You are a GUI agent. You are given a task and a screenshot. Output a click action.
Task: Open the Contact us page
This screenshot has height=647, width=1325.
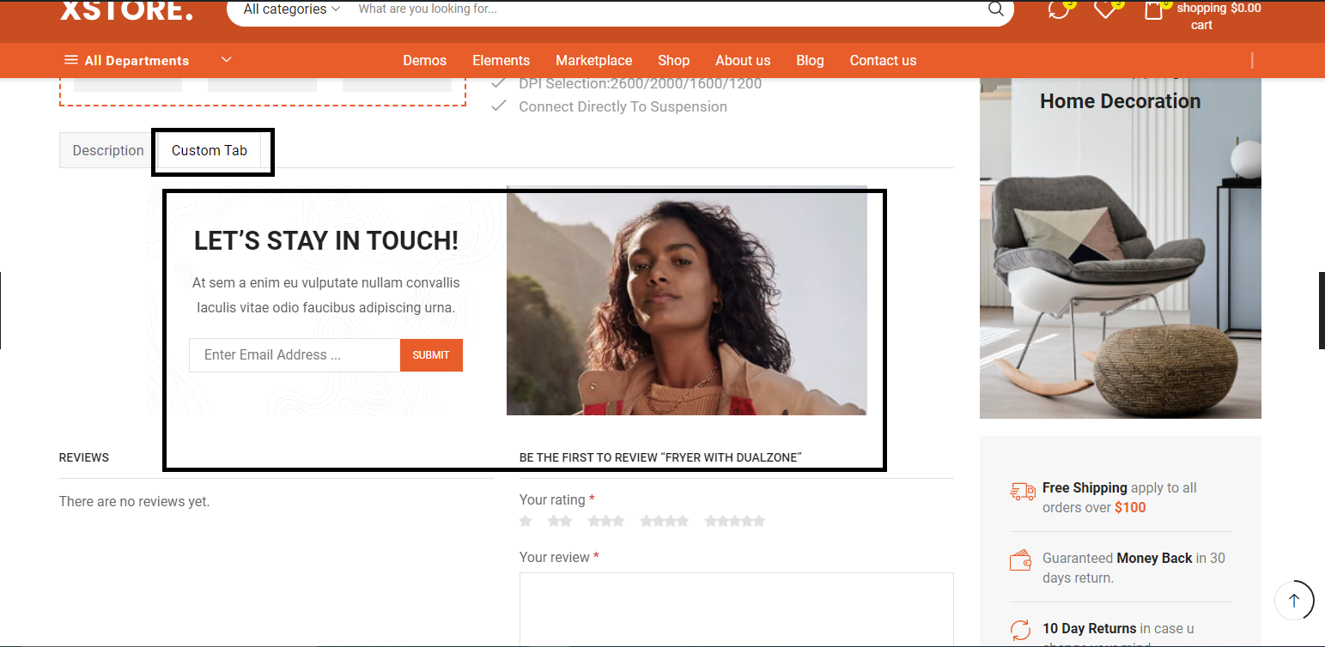coord(883,60)
